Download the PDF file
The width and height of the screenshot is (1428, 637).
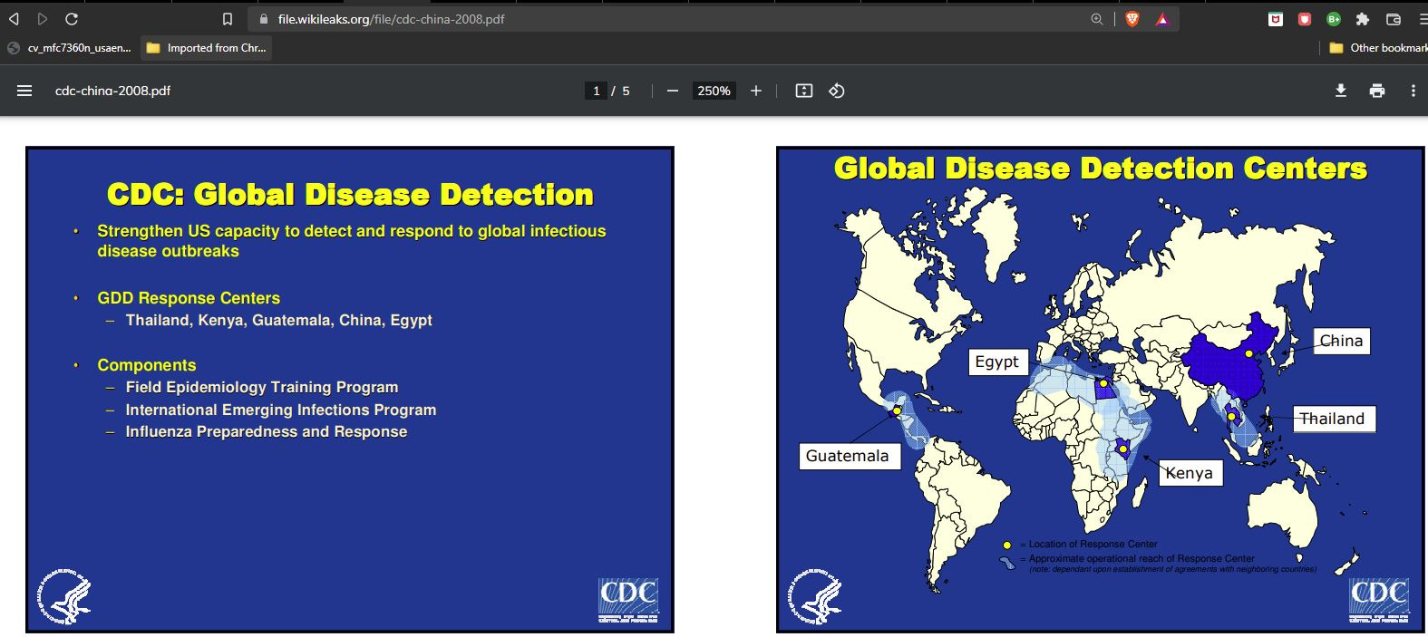point(1341,91)
